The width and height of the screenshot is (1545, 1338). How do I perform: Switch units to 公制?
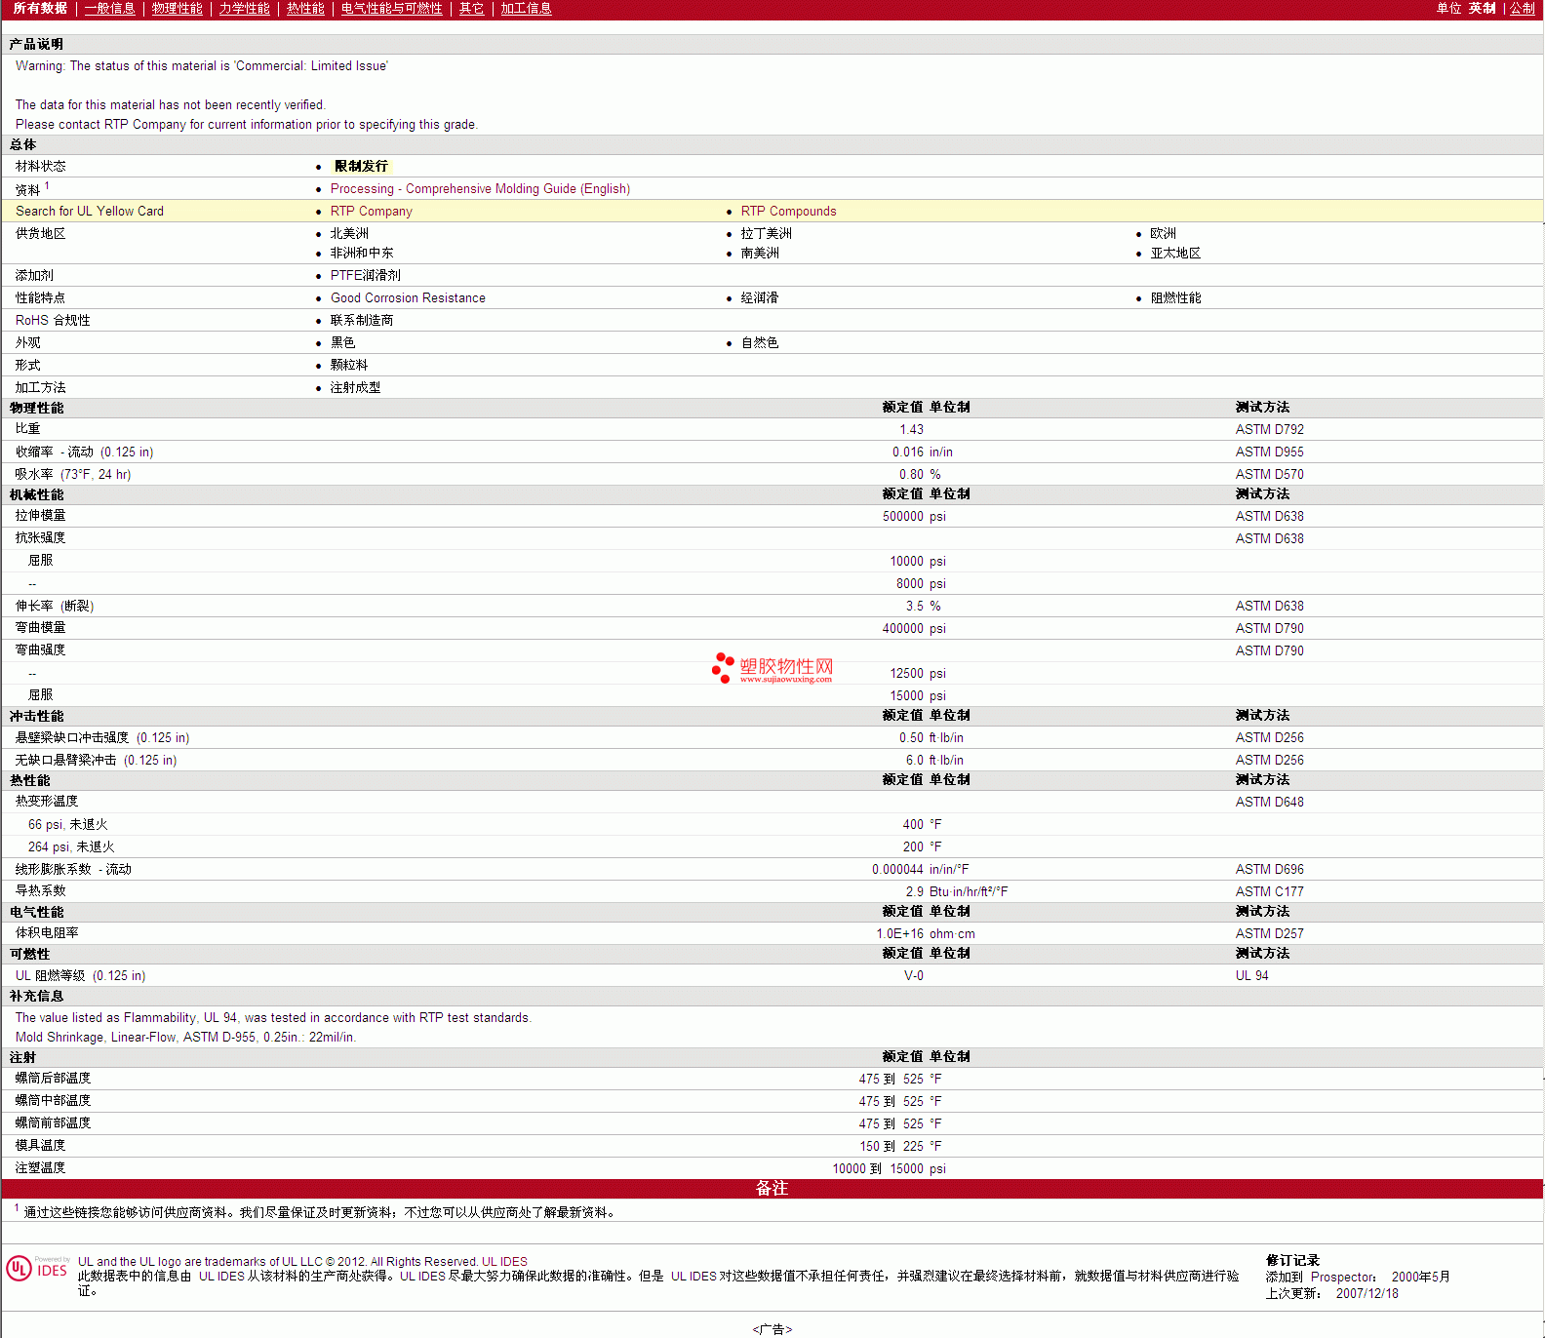[1523, 8]
